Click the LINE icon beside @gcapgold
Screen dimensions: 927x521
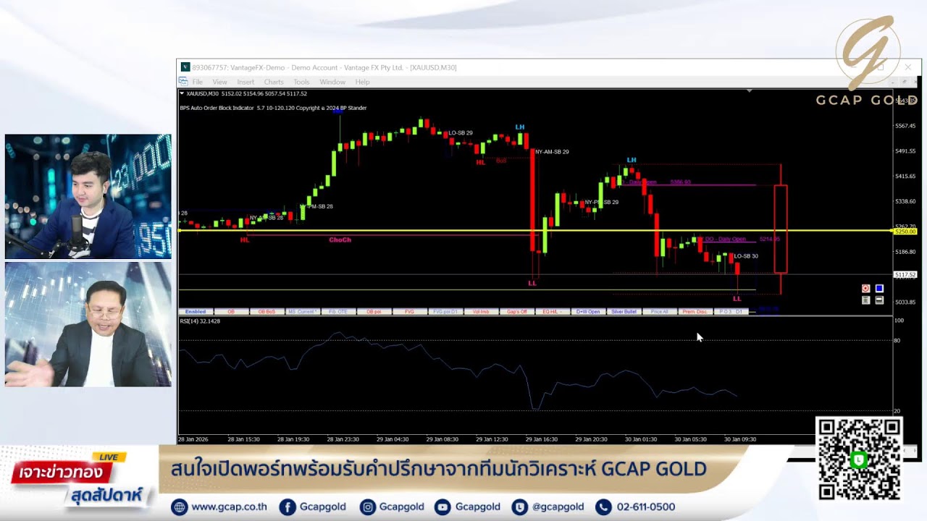click(x=519, y=507)
